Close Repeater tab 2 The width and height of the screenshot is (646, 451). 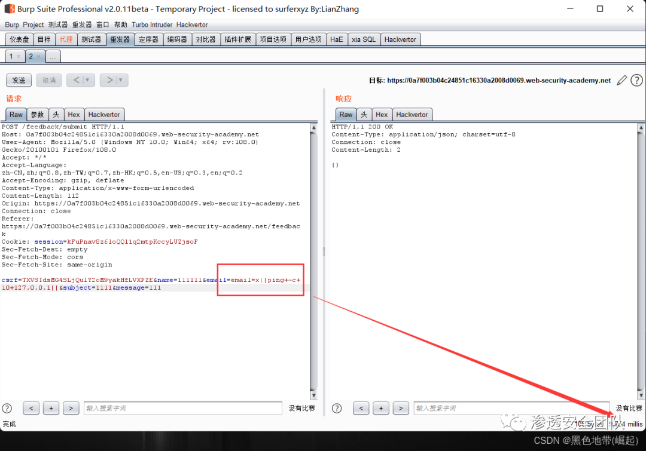(39, 56)
